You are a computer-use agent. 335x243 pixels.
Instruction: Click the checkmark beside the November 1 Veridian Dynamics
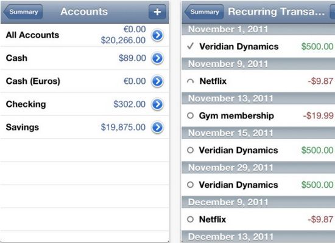coord(191,46)
